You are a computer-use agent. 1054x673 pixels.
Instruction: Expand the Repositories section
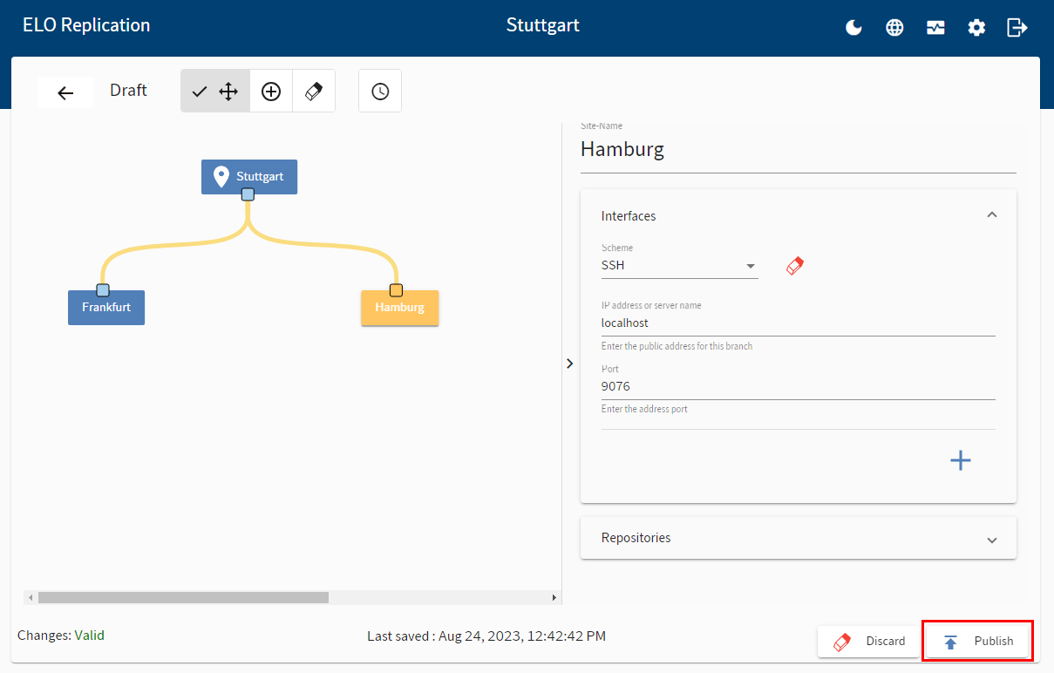click(991, 539)
